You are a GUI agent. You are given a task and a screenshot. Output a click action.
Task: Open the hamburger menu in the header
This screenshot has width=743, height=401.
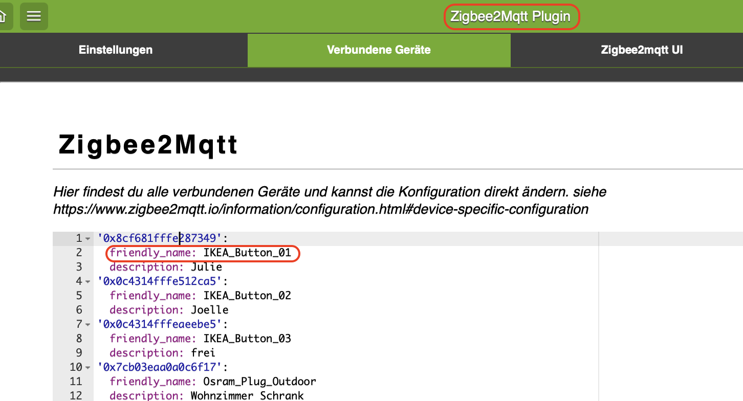(34, 16)
